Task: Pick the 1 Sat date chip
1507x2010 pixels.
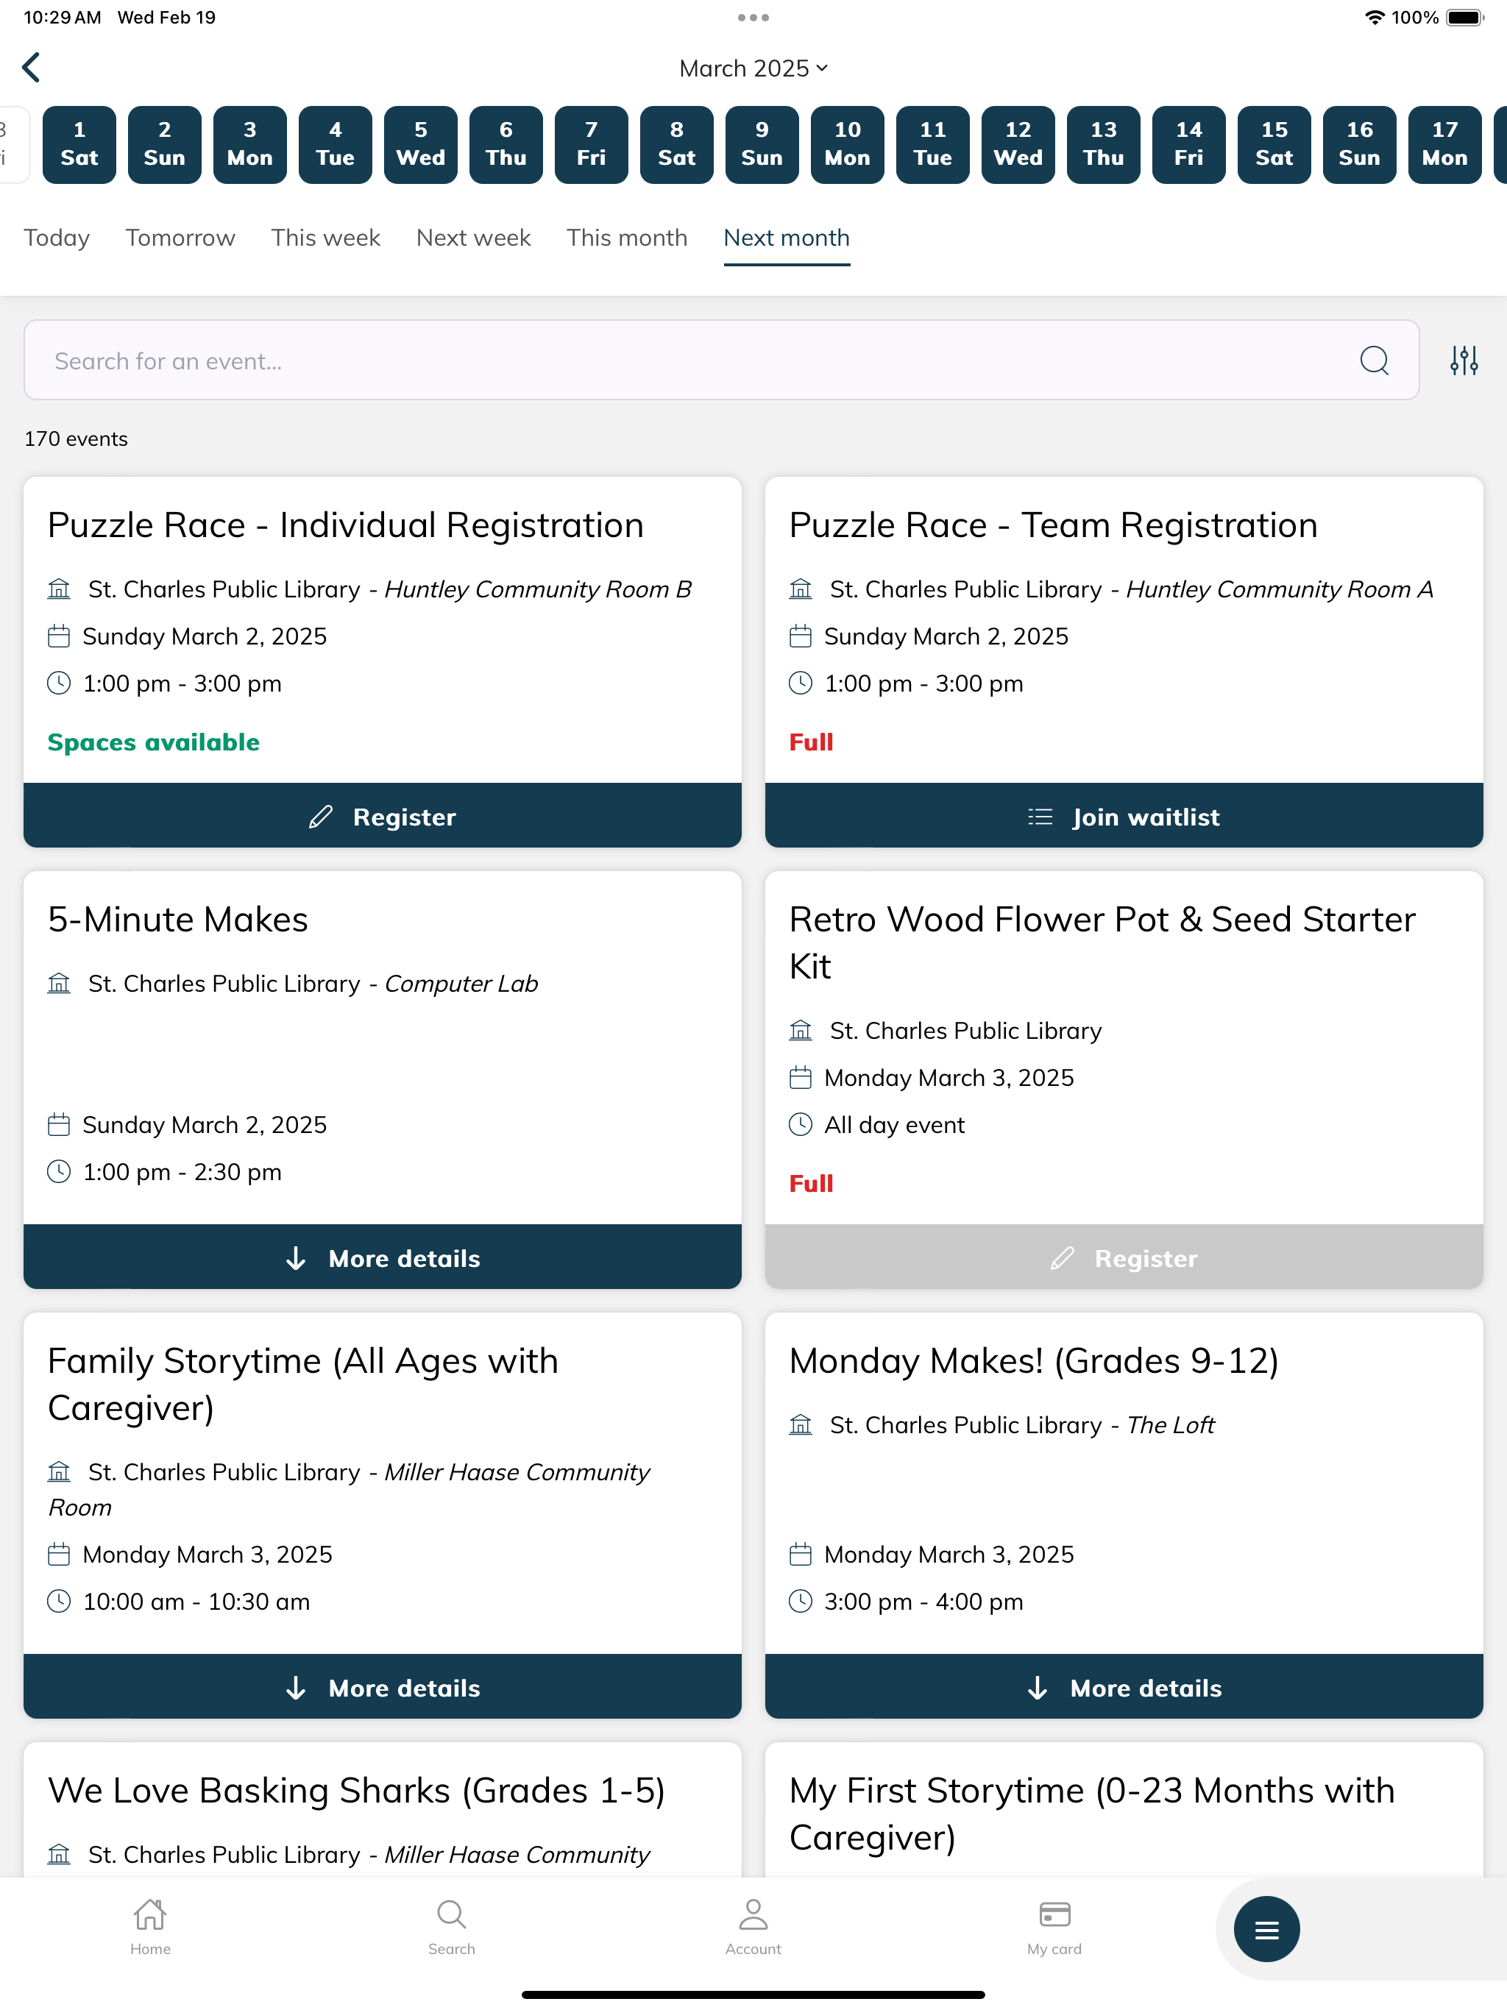Action: click(x=79, y=144)
